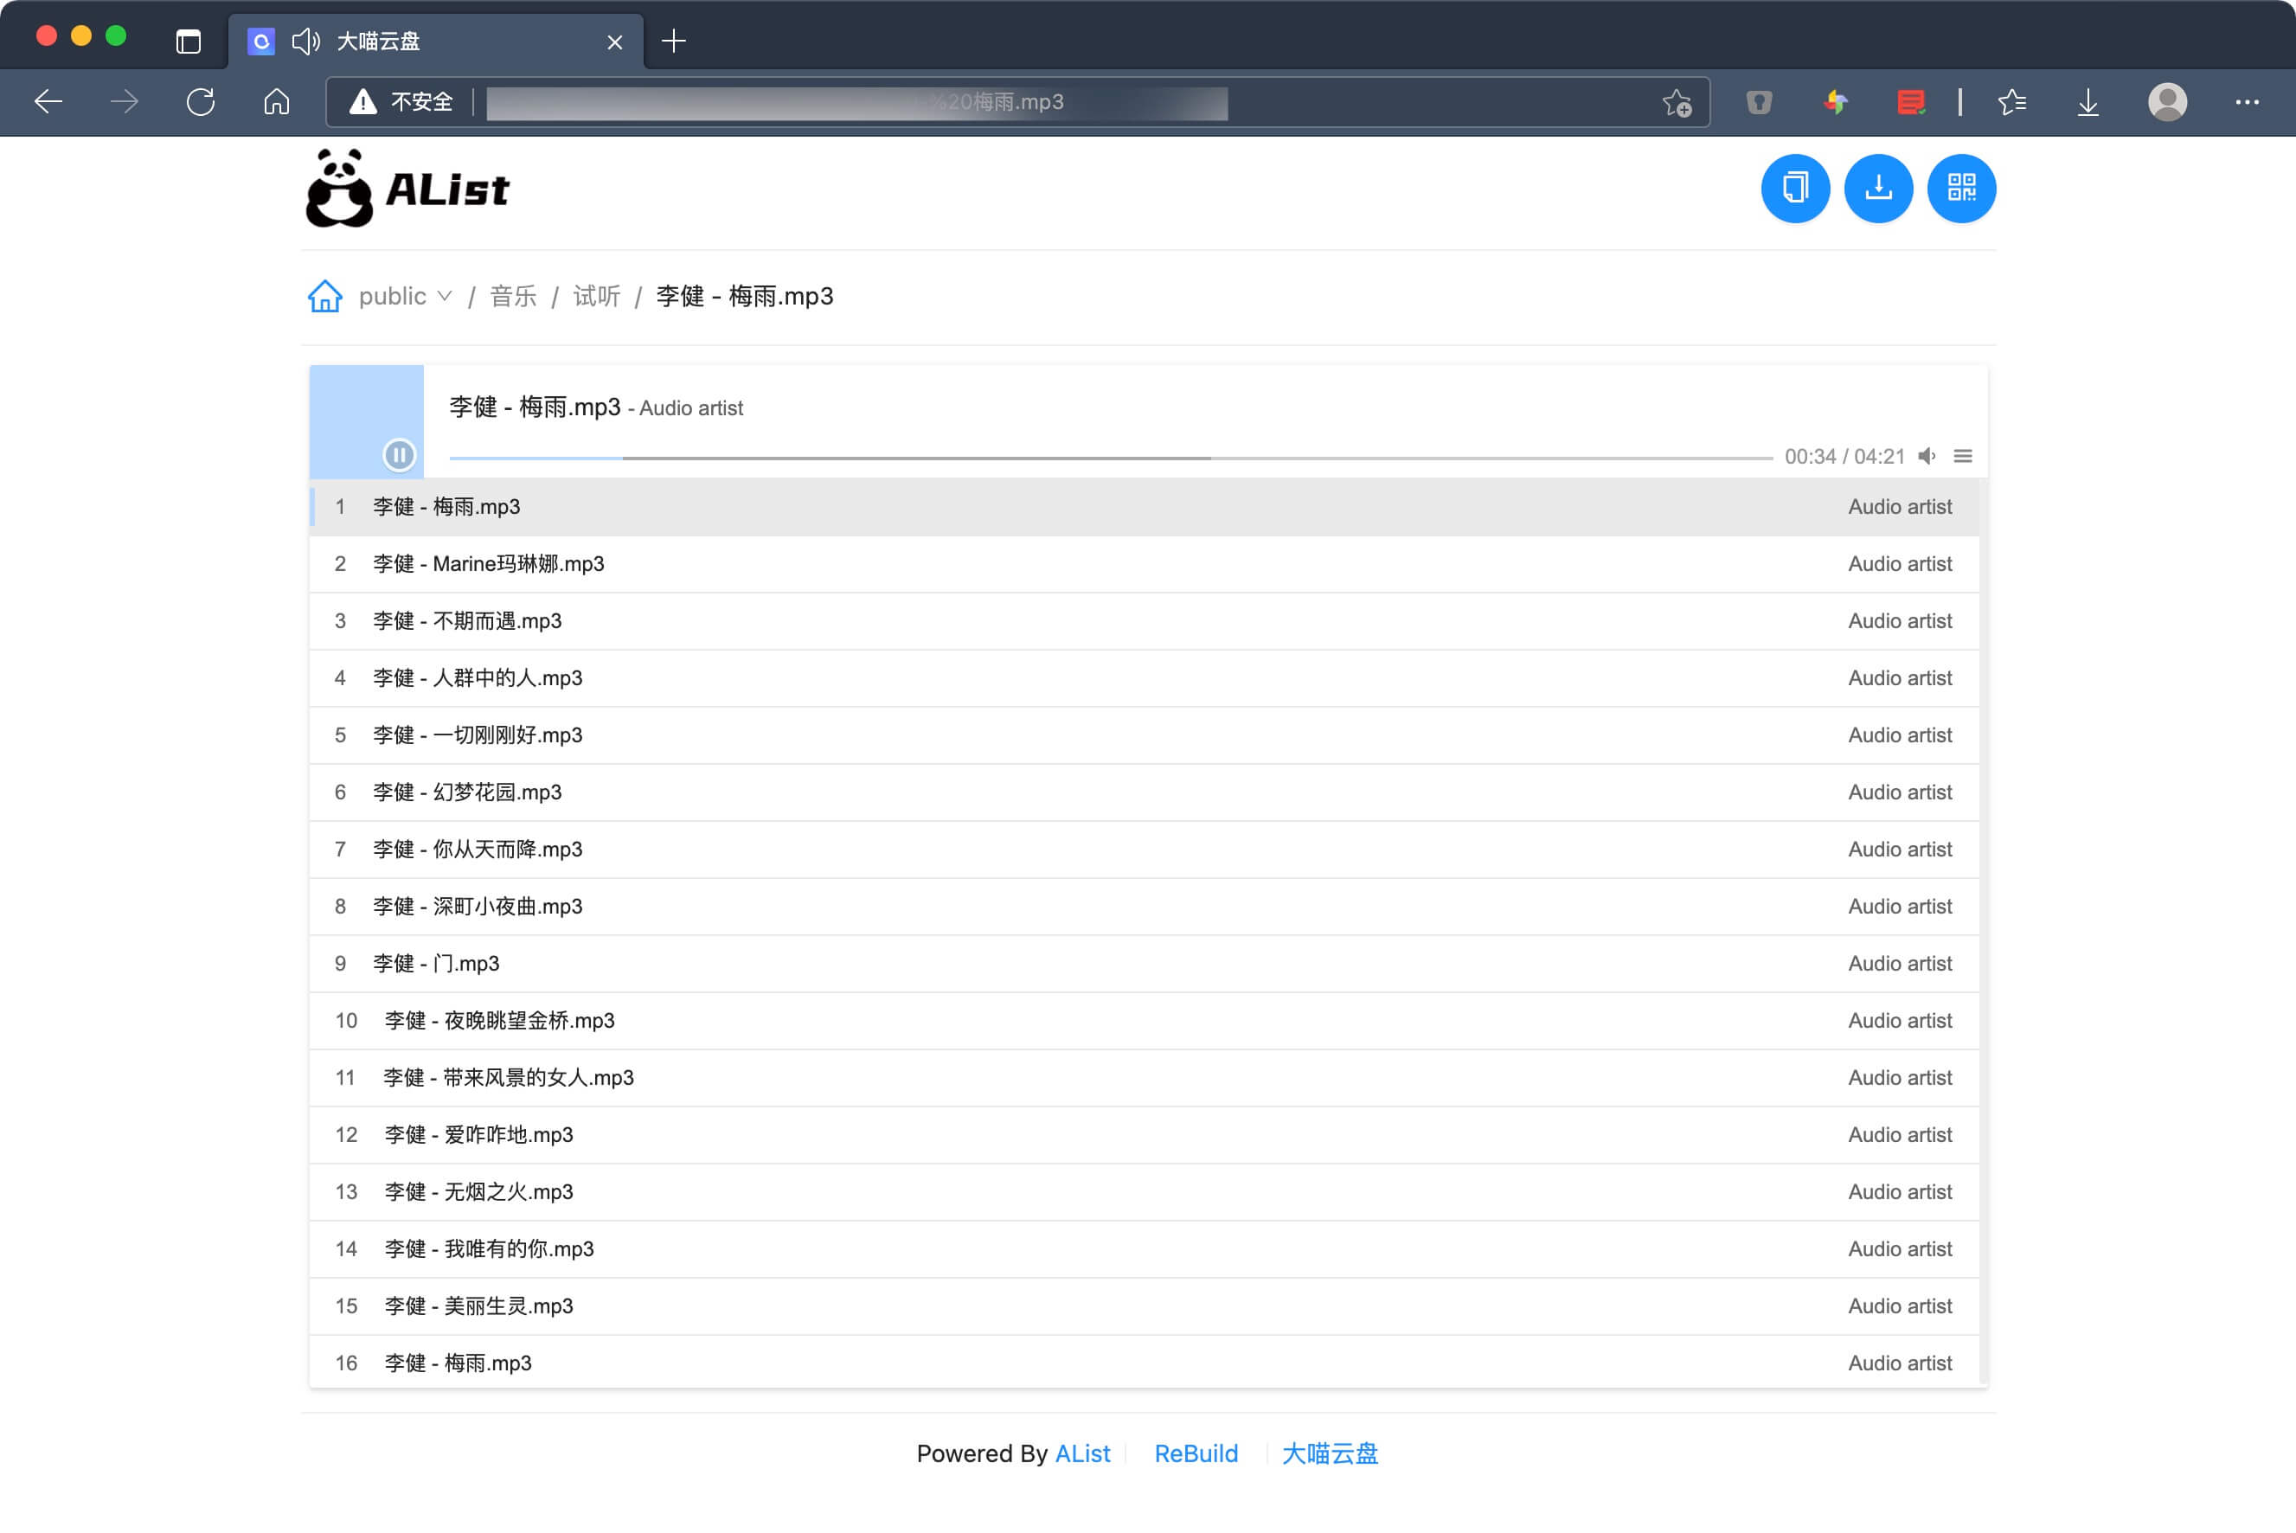The height and width of the screenshot is (1533, 2296).
Task: Click the copy link icon
Action: (1794, 188)
